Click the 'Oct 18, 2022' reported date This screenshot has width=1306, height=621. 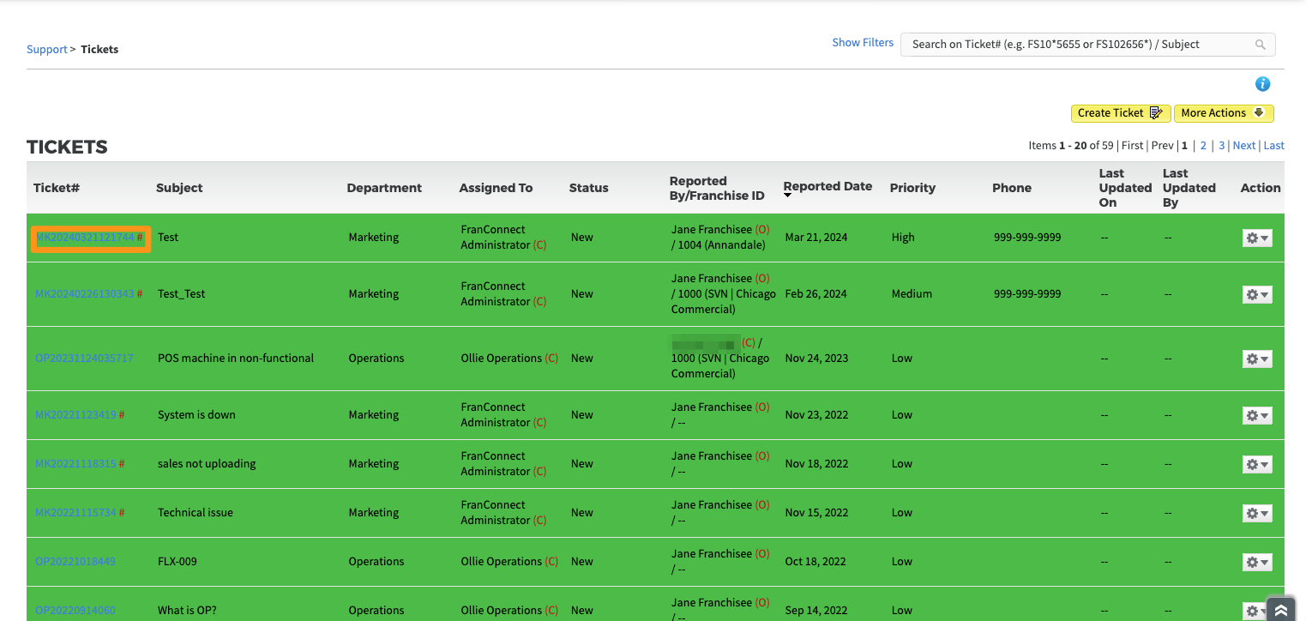coord(815,562)
